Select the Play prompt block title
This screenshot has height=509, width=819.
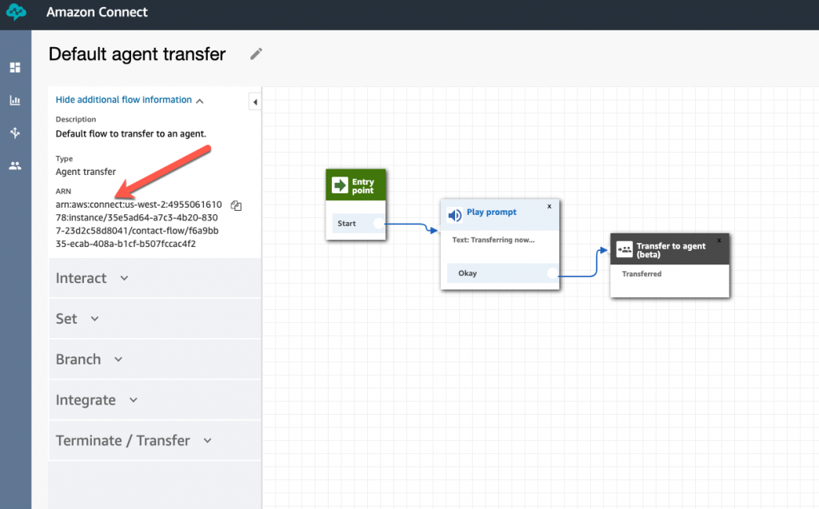[x=491, y=213]
